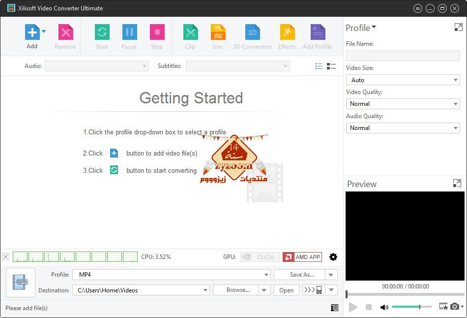Click the transfer to device button
The image size is (467, 318).
point(313,290)
